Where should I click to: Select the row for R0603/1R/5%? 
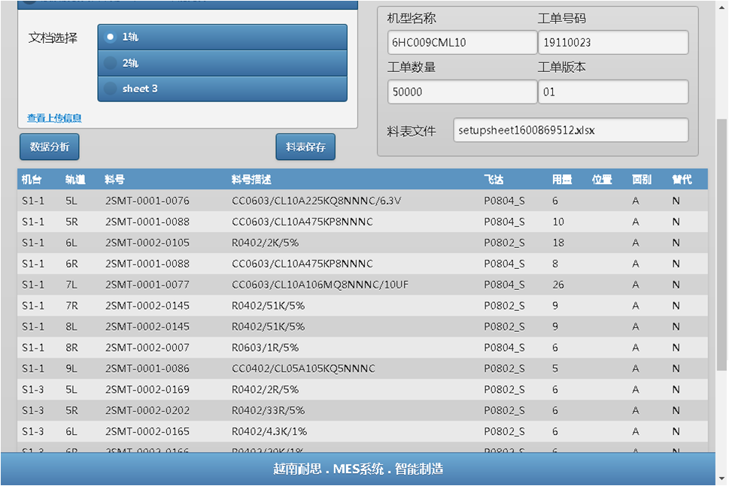click(265, 348)
